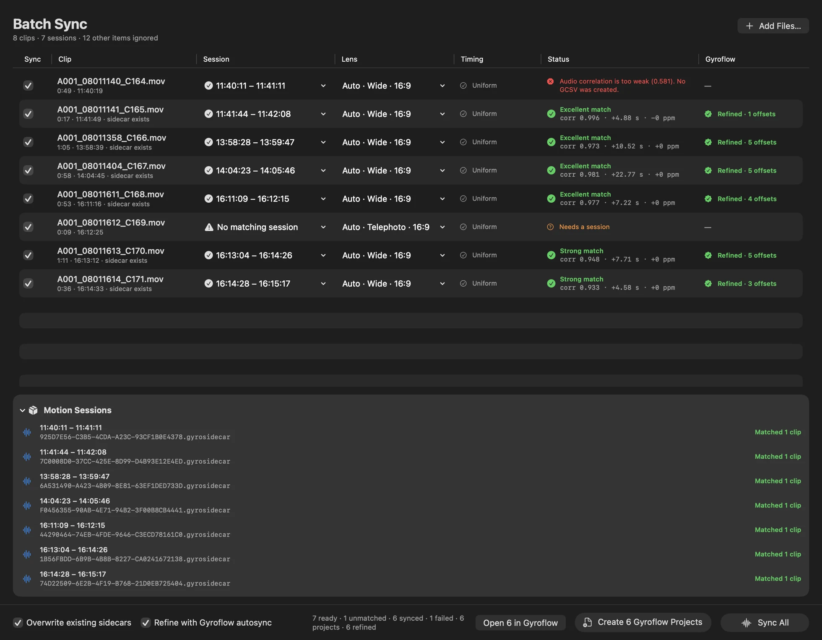Select sidecar file 925D7E56-C3B5-4CDA-A23C-93CF1B0E4378.gyrosidecar

point(135,437)
